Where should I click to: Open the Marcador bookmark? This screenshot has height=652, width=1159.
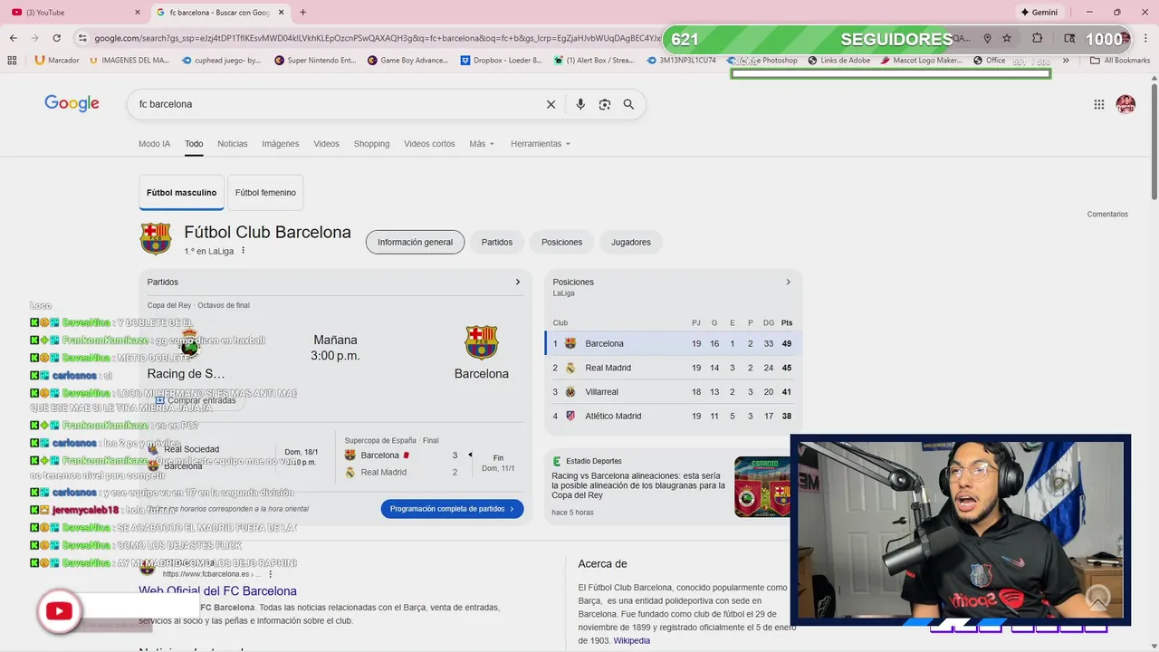click(x=57, y=61)
